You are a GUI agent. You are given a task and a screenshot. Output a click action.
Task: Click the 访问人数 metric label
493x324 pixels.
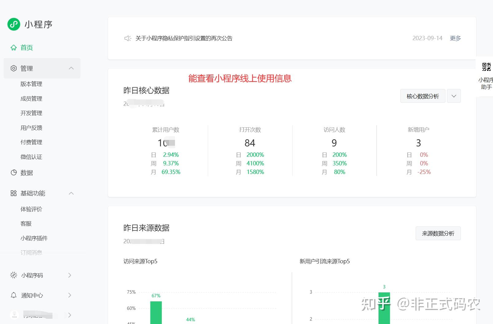334,130
